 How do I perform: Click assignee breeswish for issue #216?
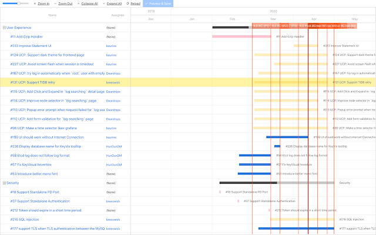click(x=113, y=220)
